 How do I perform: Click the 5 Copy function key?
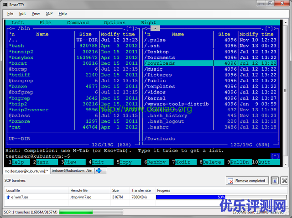[129, 162]
